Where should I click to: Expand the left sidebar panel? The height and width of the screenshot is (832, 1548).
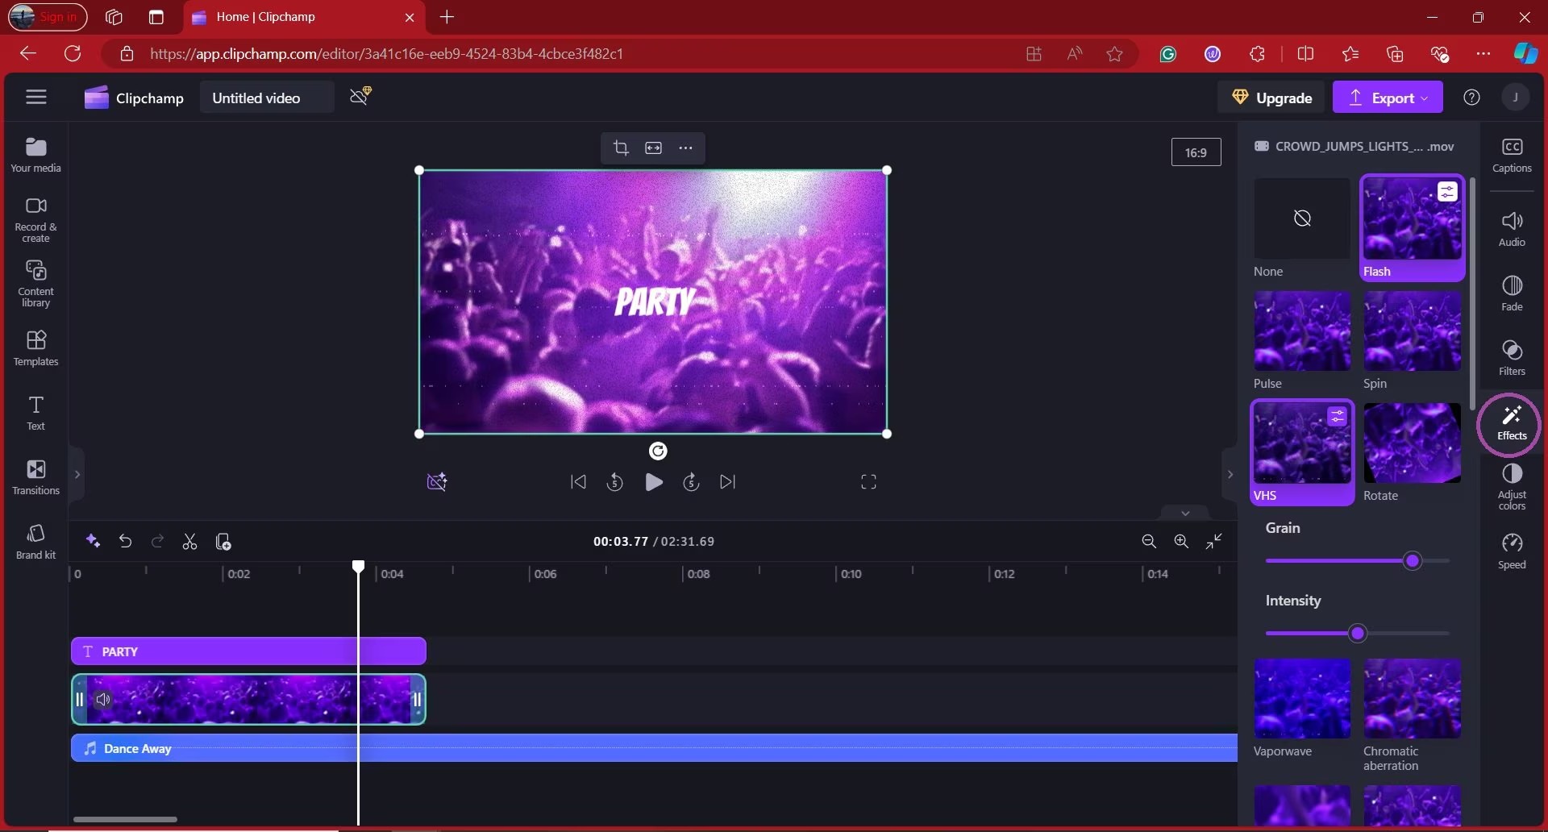pyautogui.click(x=77, y=474)
